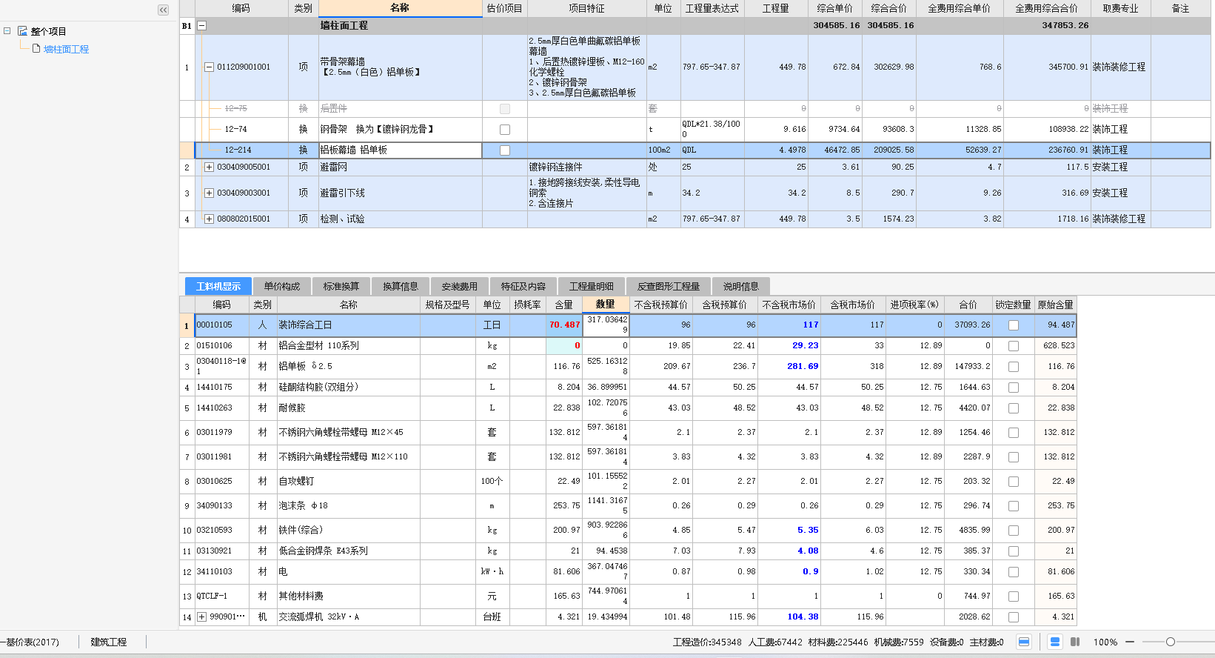Click the 基价表(2017) status bar entry
The width and height of the screenshot is (1215, 658).
[x=30, y=642]
